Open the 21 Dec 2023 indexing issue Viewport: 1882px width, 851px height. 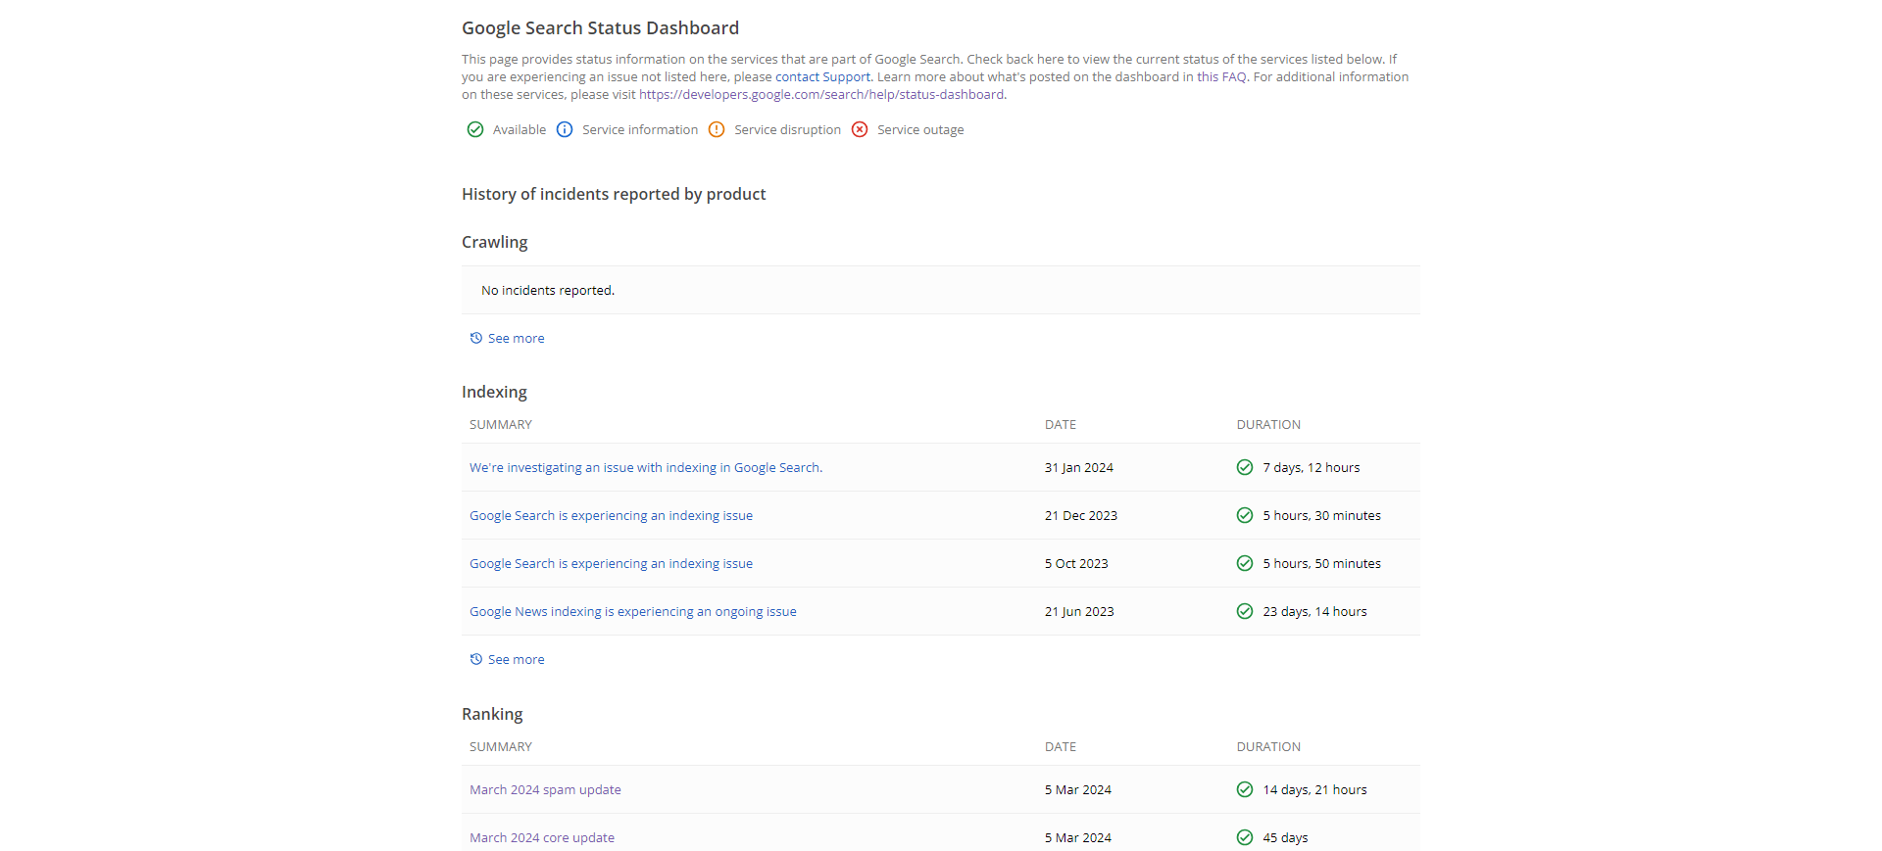coord(611,515)
